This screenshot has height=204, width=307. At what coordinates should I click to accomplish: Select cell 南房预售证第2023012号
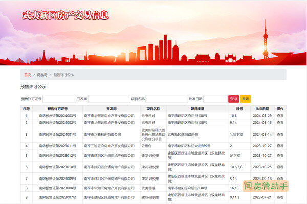click(x=57, y=156)
